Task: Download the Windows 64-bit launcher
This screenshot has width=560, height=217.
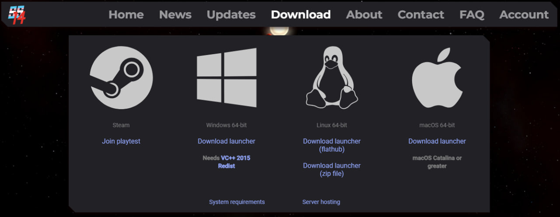Action: coord(227,141)
